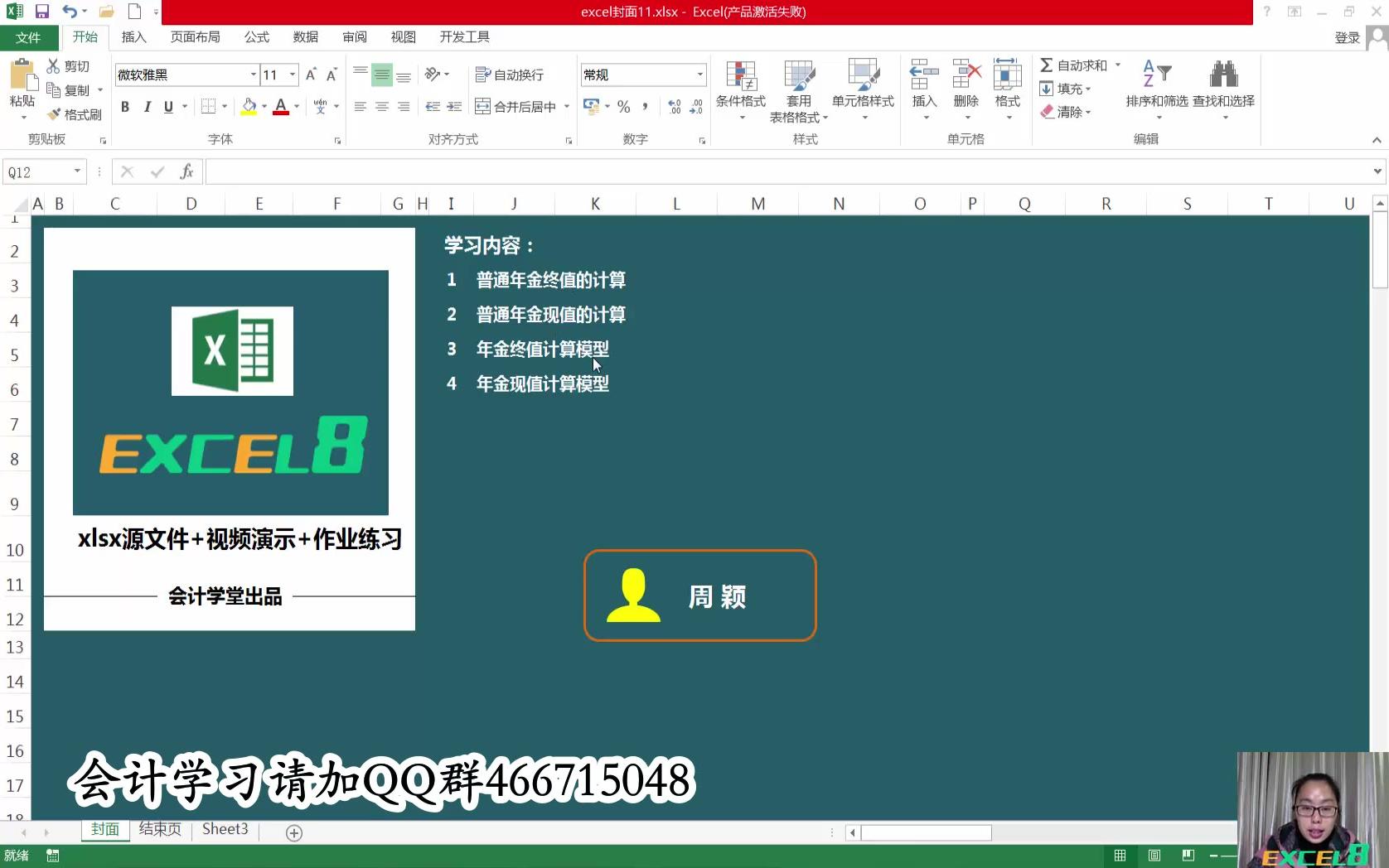
Task: Open the 结束页 sheet tab
Action: (x=159, y=829)
